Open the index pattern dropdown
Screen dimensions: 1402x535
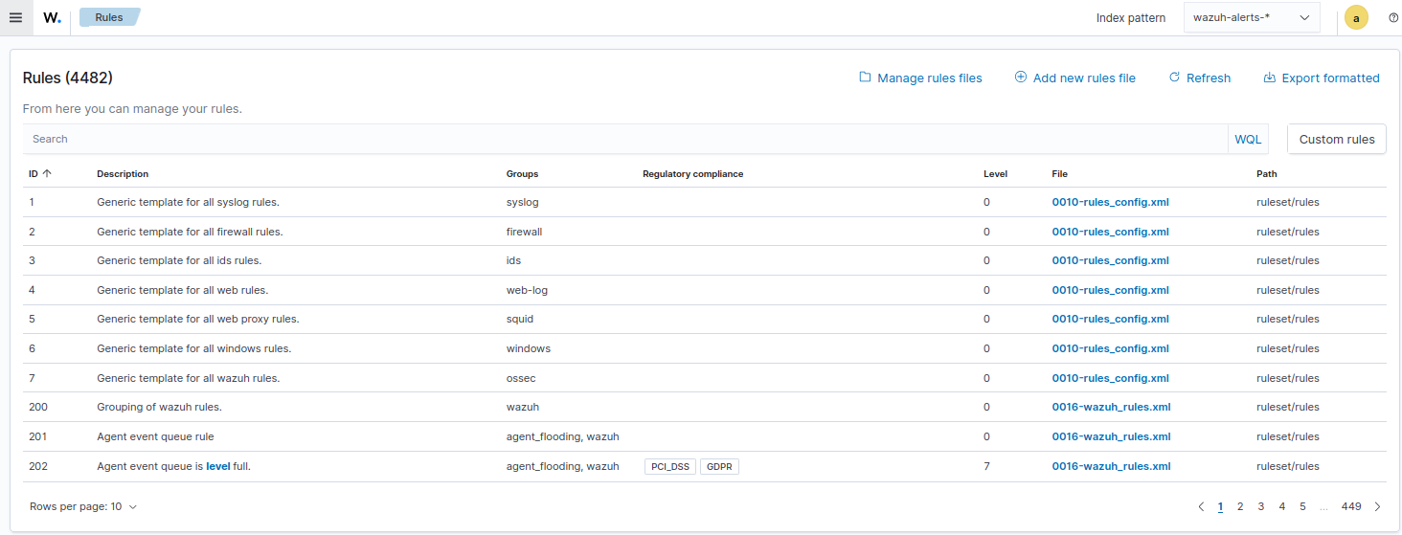pos(1252,17)
